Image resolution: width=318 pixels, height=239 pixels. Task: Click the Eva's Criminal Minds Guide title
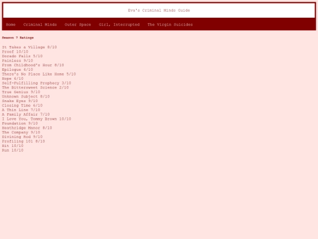(x=159, y=11)
